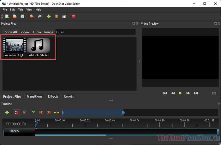221x145 pixels.
Task: Click the green Play button
Action: 180,93
